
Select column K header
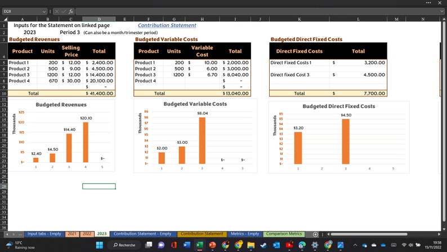[x=300, y=19]
